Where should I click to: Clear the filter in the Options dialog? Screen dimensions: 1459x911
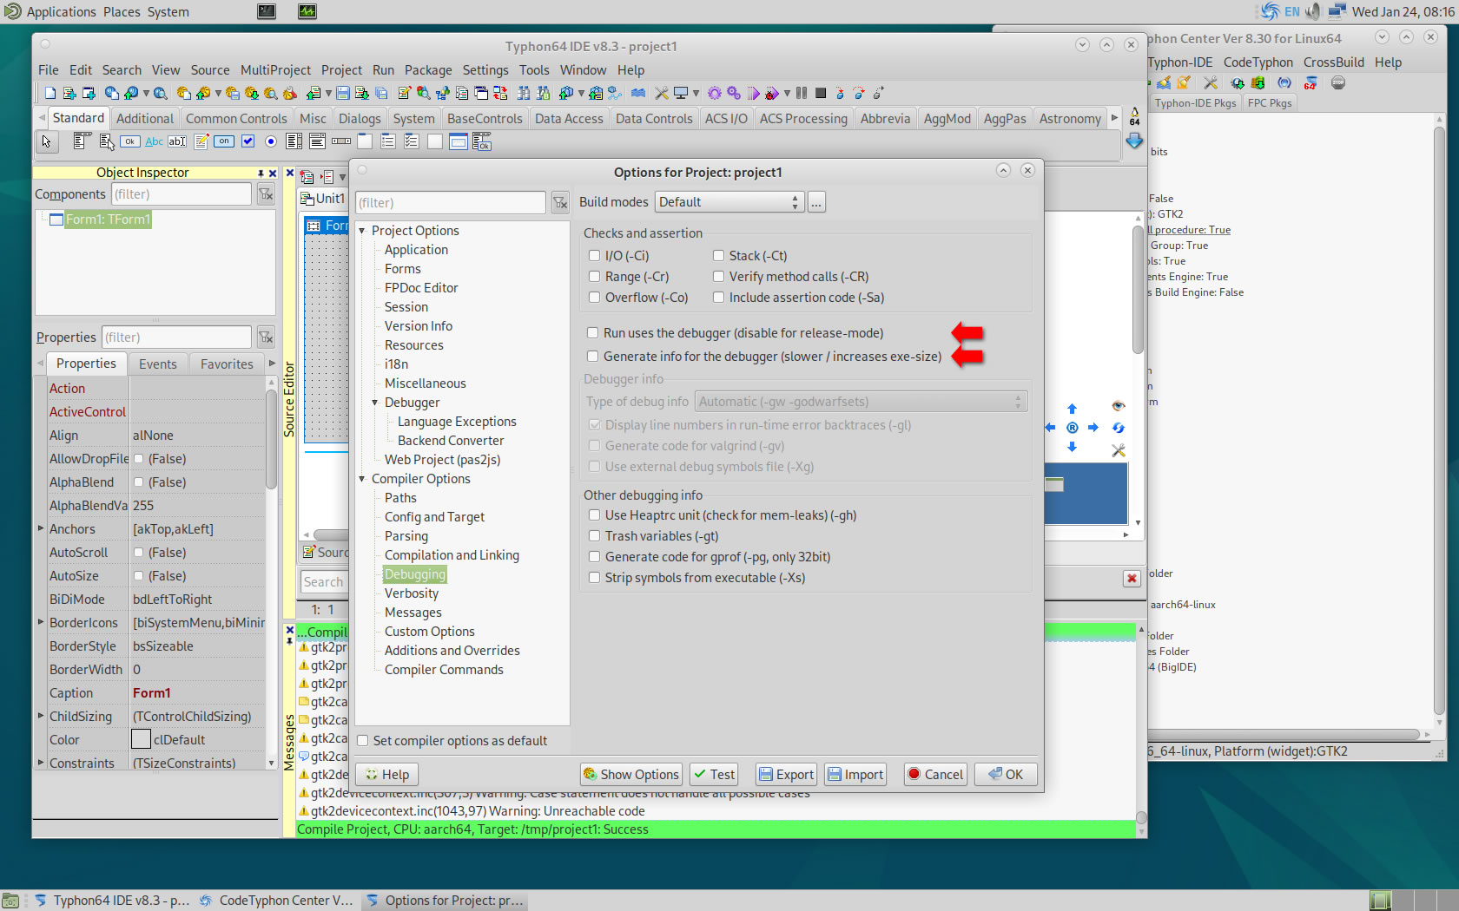(x=560, y=203)
